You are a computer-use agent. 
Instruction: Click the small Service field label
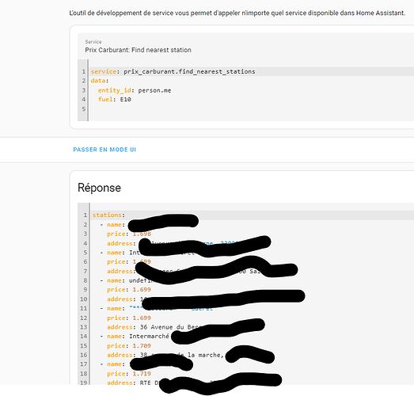(93, 42)
